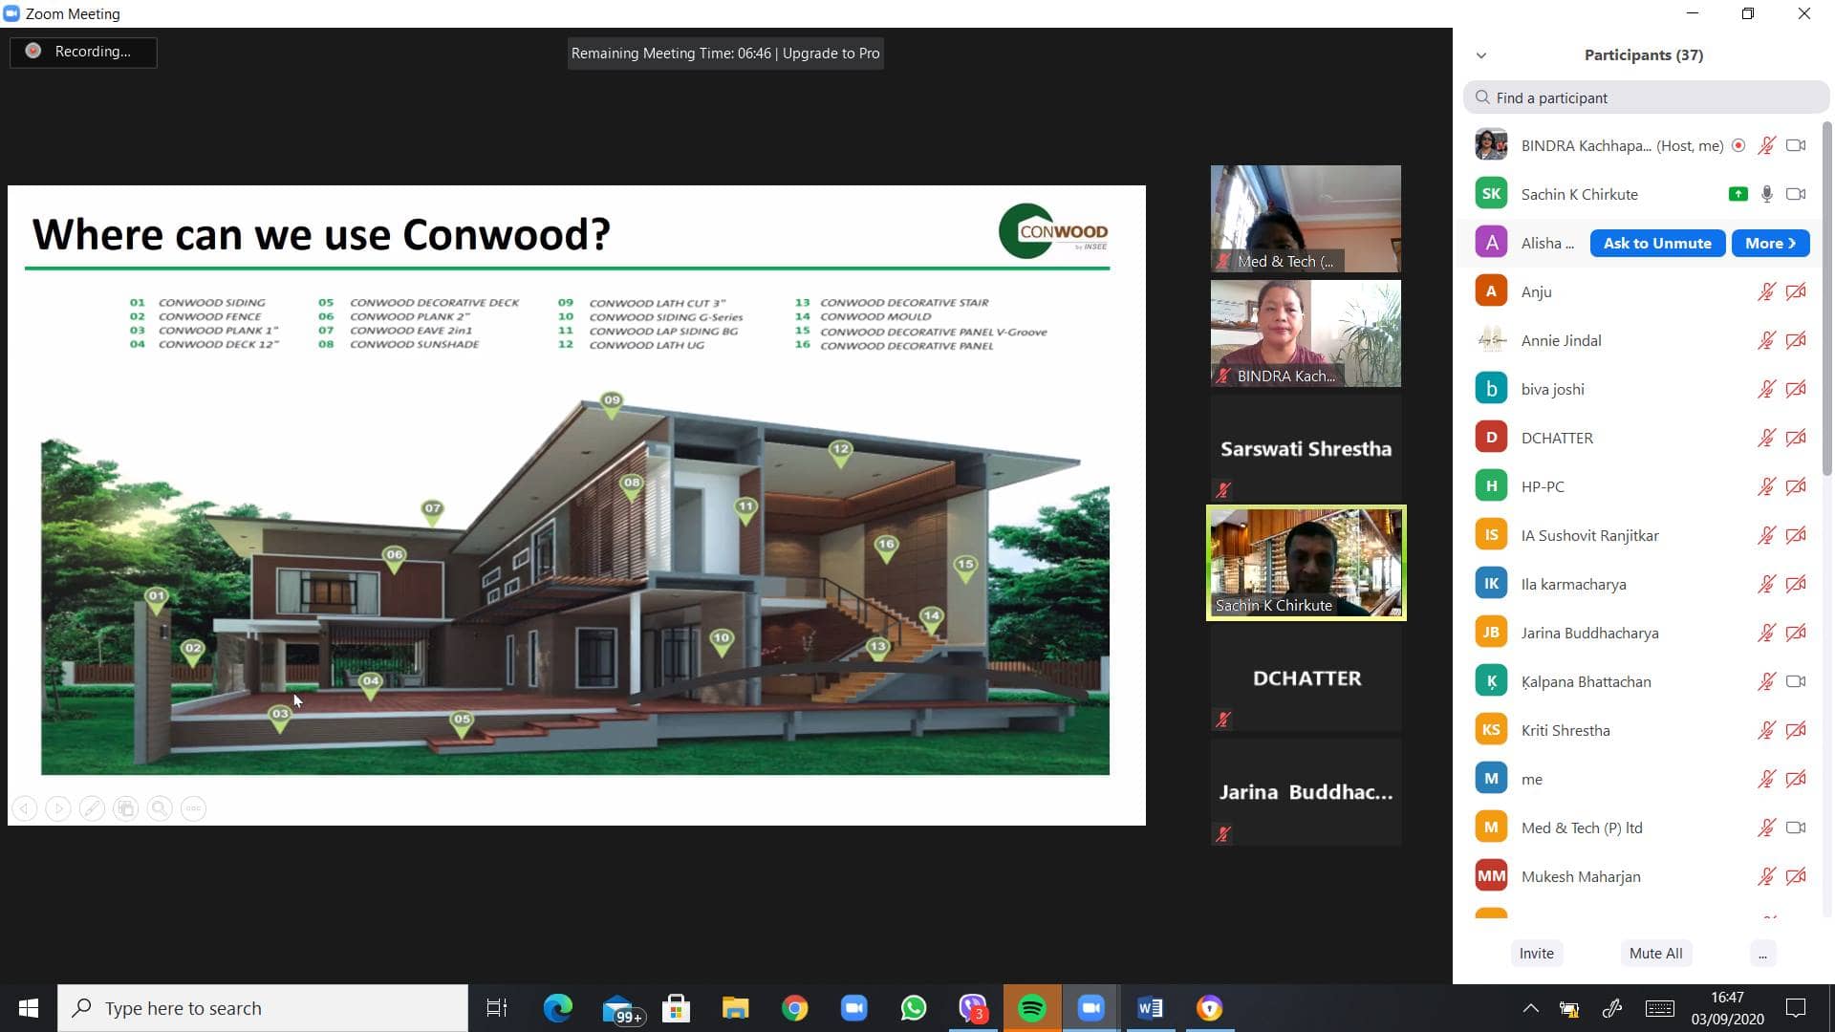Show hidden system tray icons
1835x1032 pixels.
pos(1530,1008)
